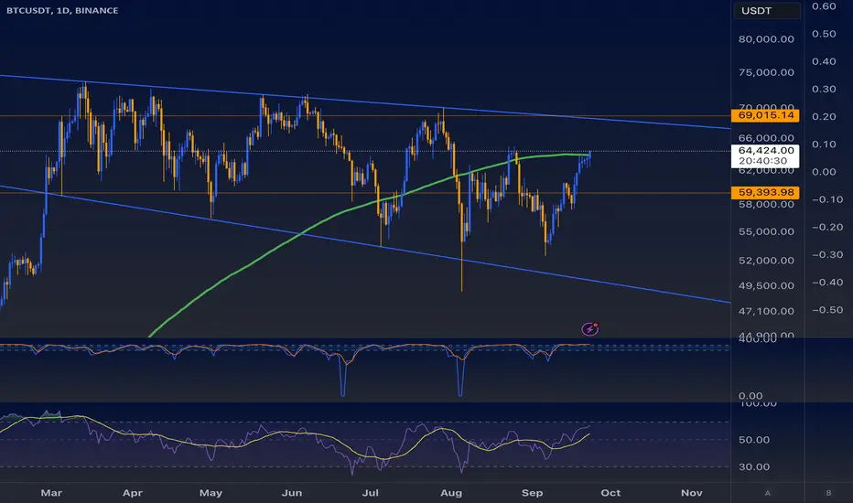Click the Sep label on time axis
This screenshot has width=853, height=503.
pyautogui.click(x=532, y=493)
